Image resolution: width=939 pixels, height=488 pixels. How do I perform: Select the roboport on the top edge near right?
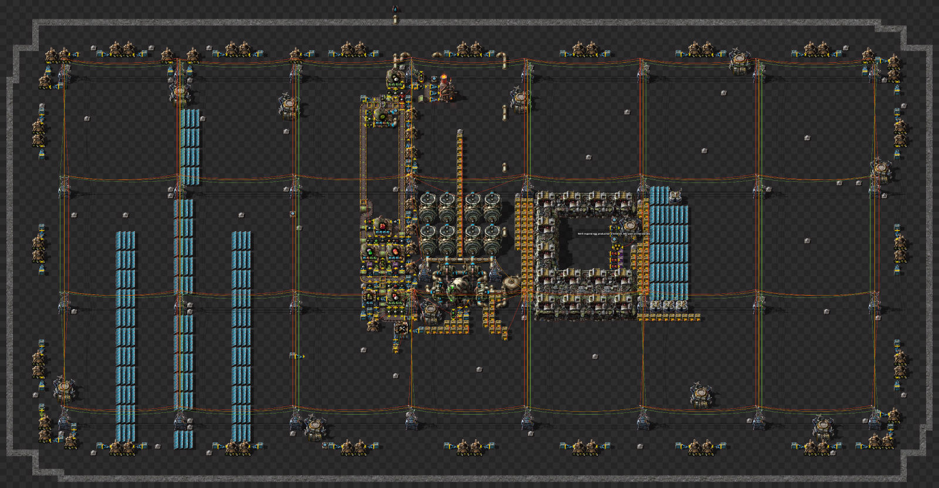point(740,62)
